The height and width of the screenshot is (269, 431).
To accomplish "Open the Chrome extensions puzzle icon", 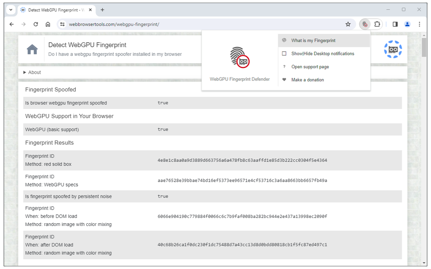I will pyautogui.click(x=377, y=24).
